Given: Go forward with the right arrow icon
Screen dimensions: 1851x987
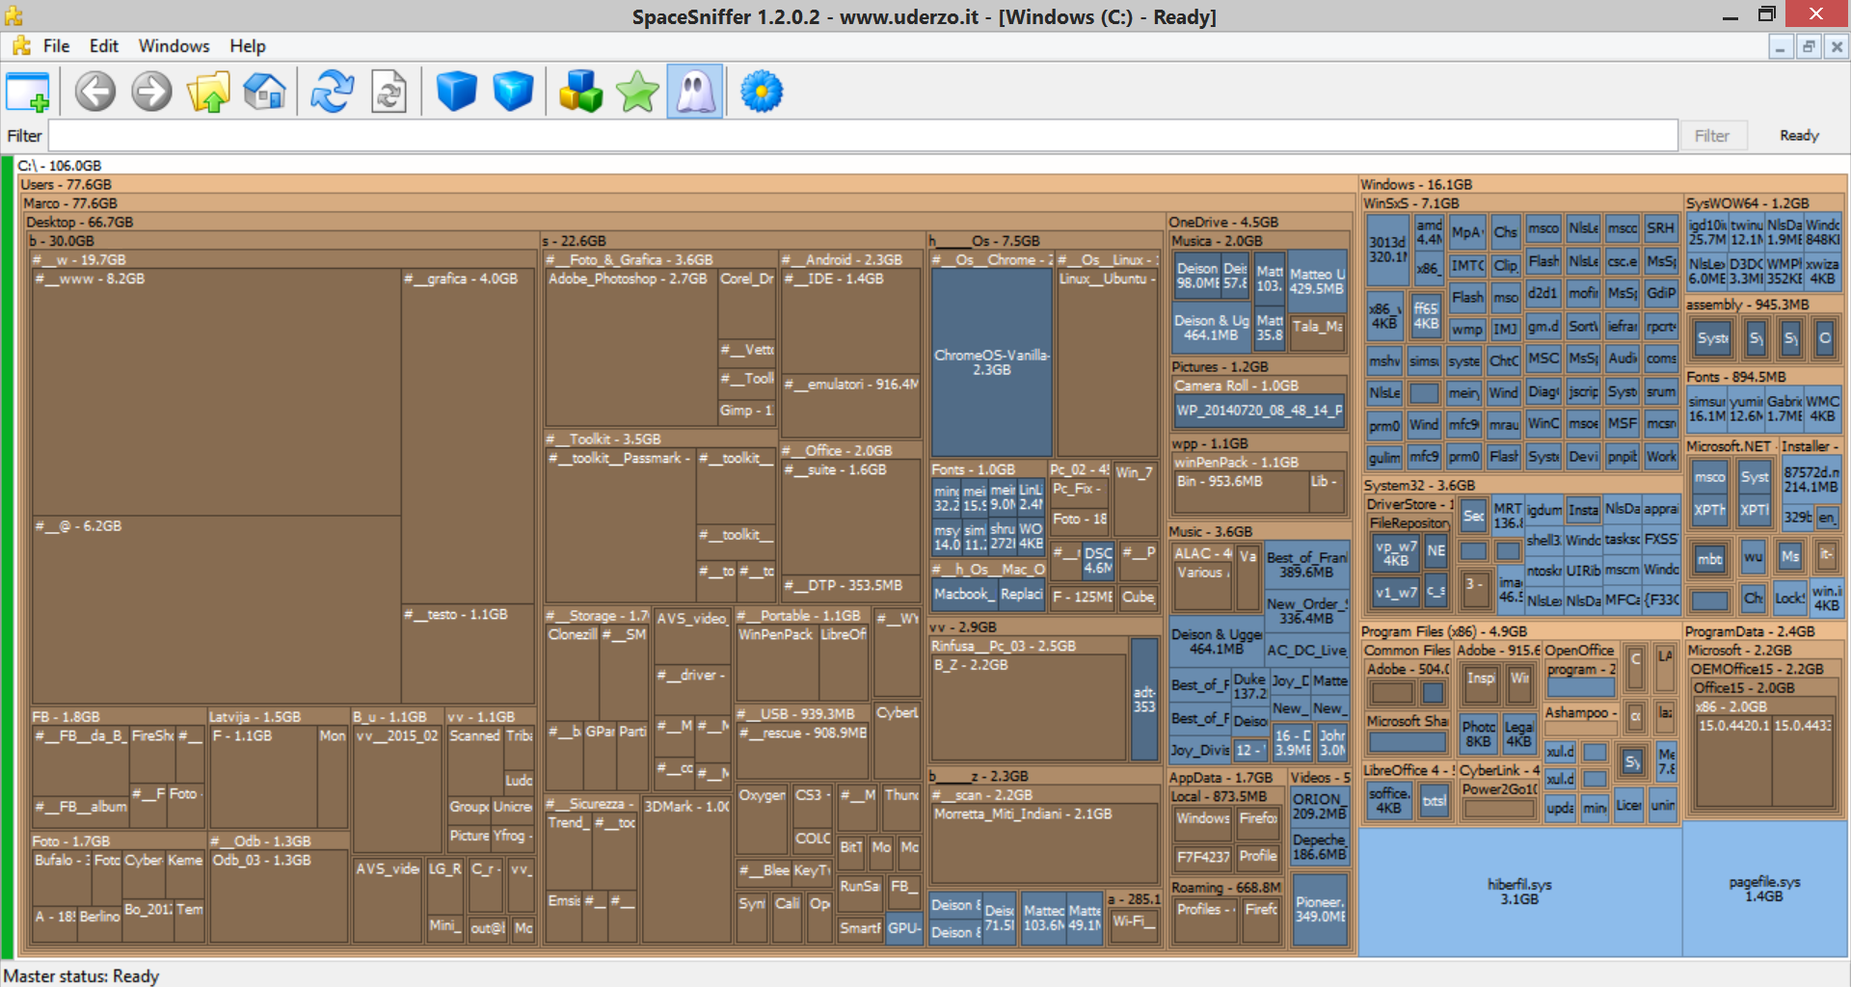Looking at the screenshot, I should click(151, 93).
